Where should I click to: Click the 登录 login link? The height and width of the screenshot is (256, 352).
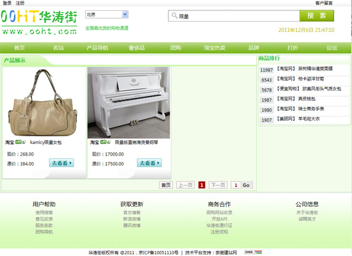pos(7,3)
